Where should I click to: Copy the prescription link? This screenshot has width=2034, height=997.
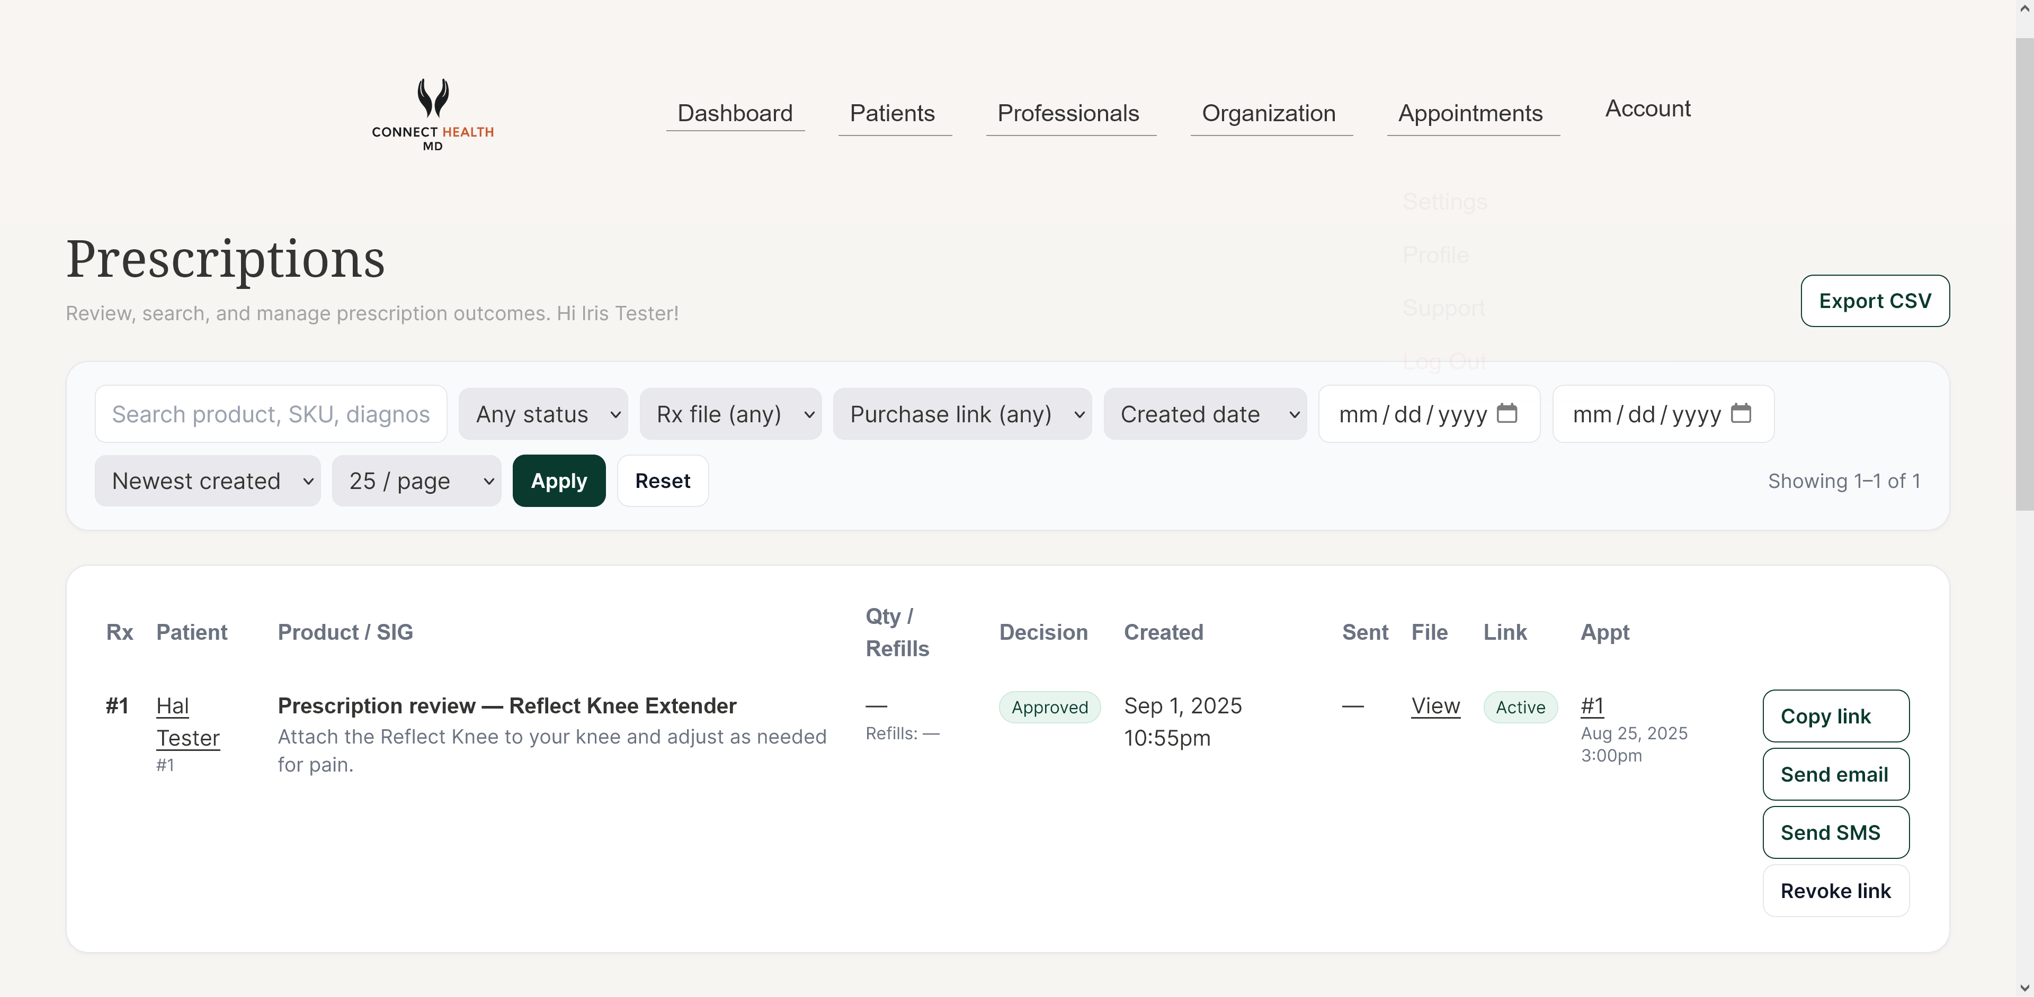(x=1834, y=715)
